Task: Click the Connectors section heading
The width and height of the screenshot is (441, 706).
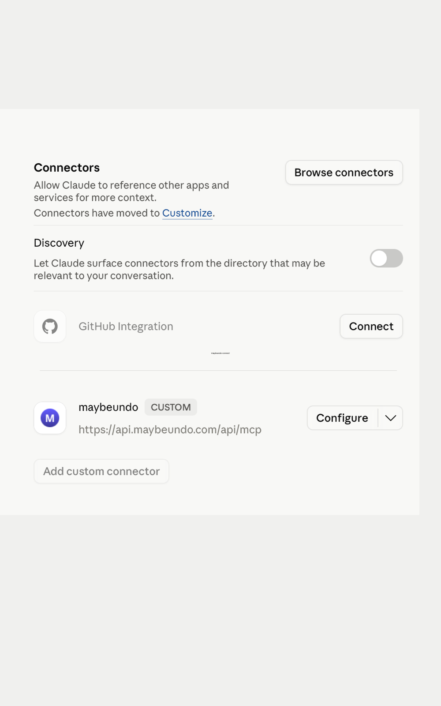Action: pos(67,168)
